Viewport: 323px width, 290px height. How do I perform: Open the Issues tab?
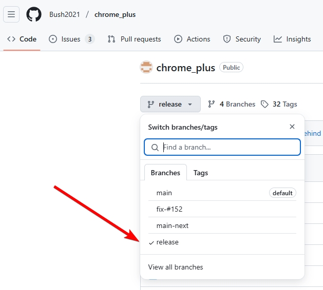point(71,39)
